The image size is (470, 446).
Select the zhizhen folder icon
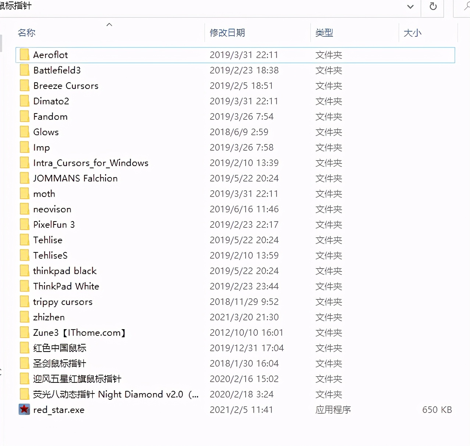pos(24,317)
